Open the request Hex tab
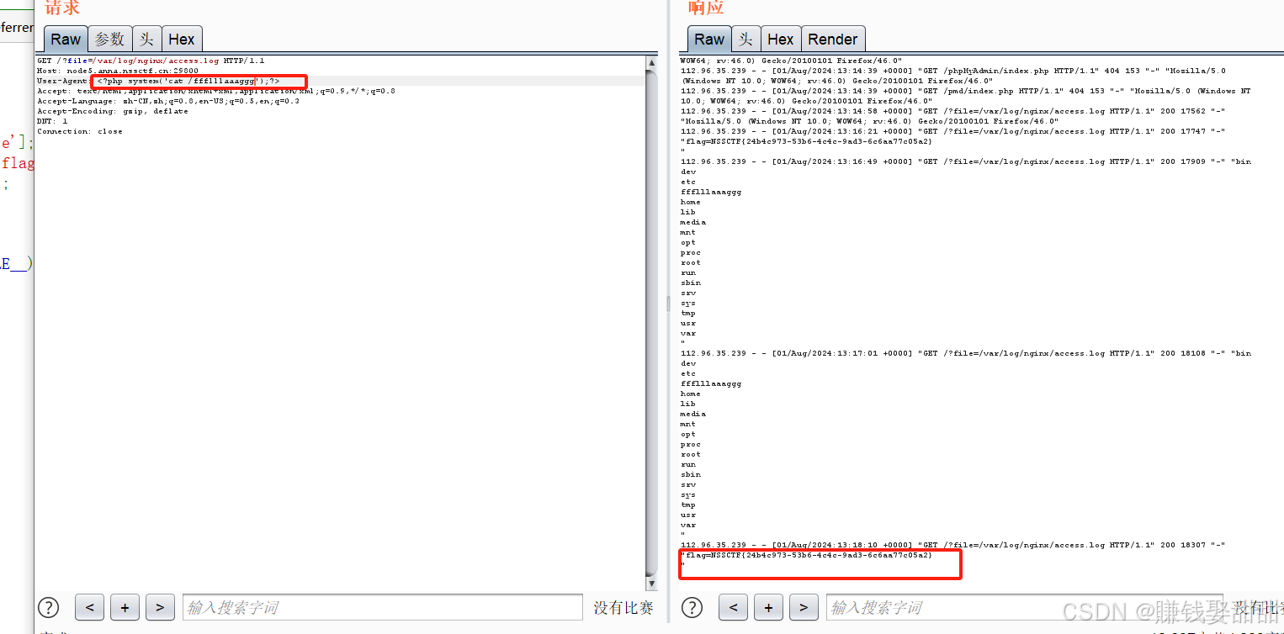1284x634 pixels. click(182, 40)
